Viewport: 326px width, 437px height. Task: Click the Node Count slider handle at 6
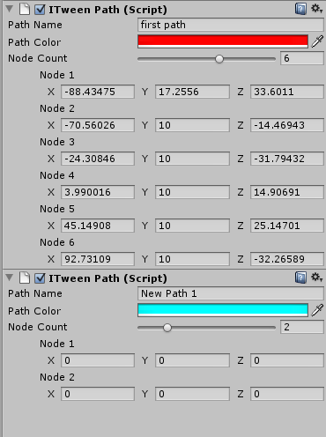219,59
